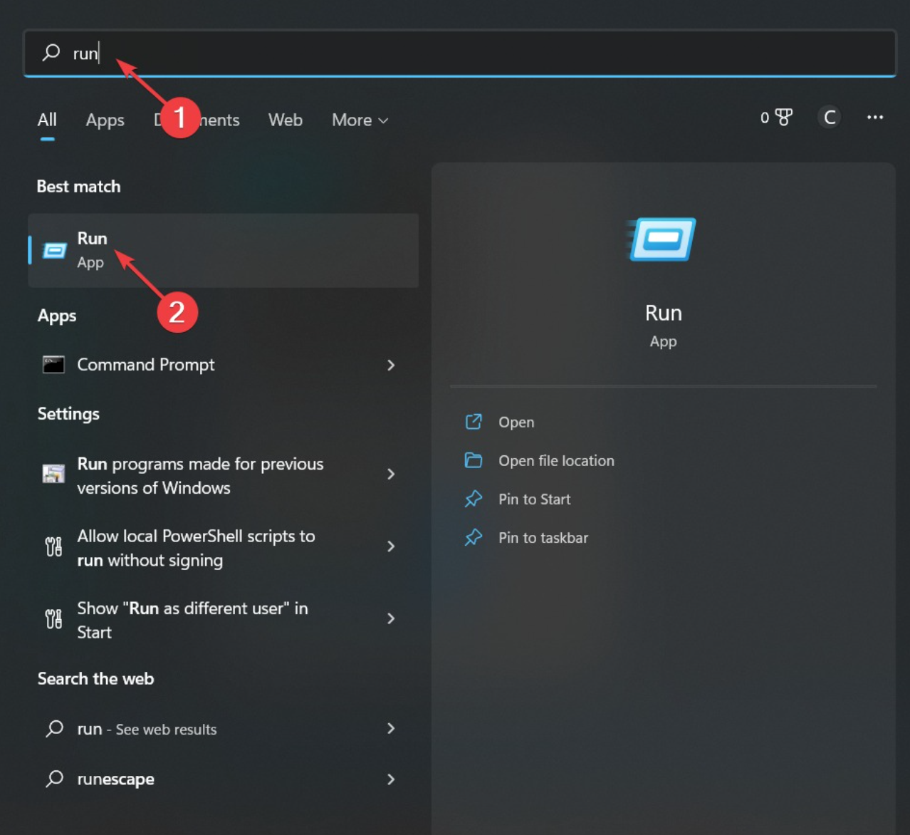Click the search field containing 'run'
This screenshot has height=835, width=910.
(x=460, y=53)
